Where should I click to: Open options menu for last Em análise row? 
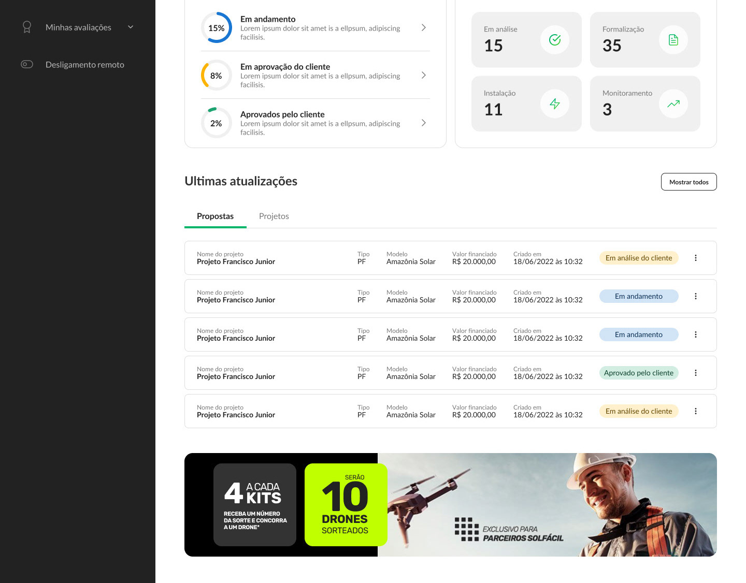(x=696, y=411)
